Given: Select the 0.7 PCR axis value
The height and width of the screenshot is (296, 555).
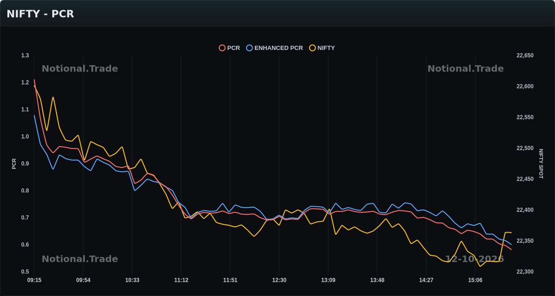Looking at the screenshot, I should click(25, 218).
